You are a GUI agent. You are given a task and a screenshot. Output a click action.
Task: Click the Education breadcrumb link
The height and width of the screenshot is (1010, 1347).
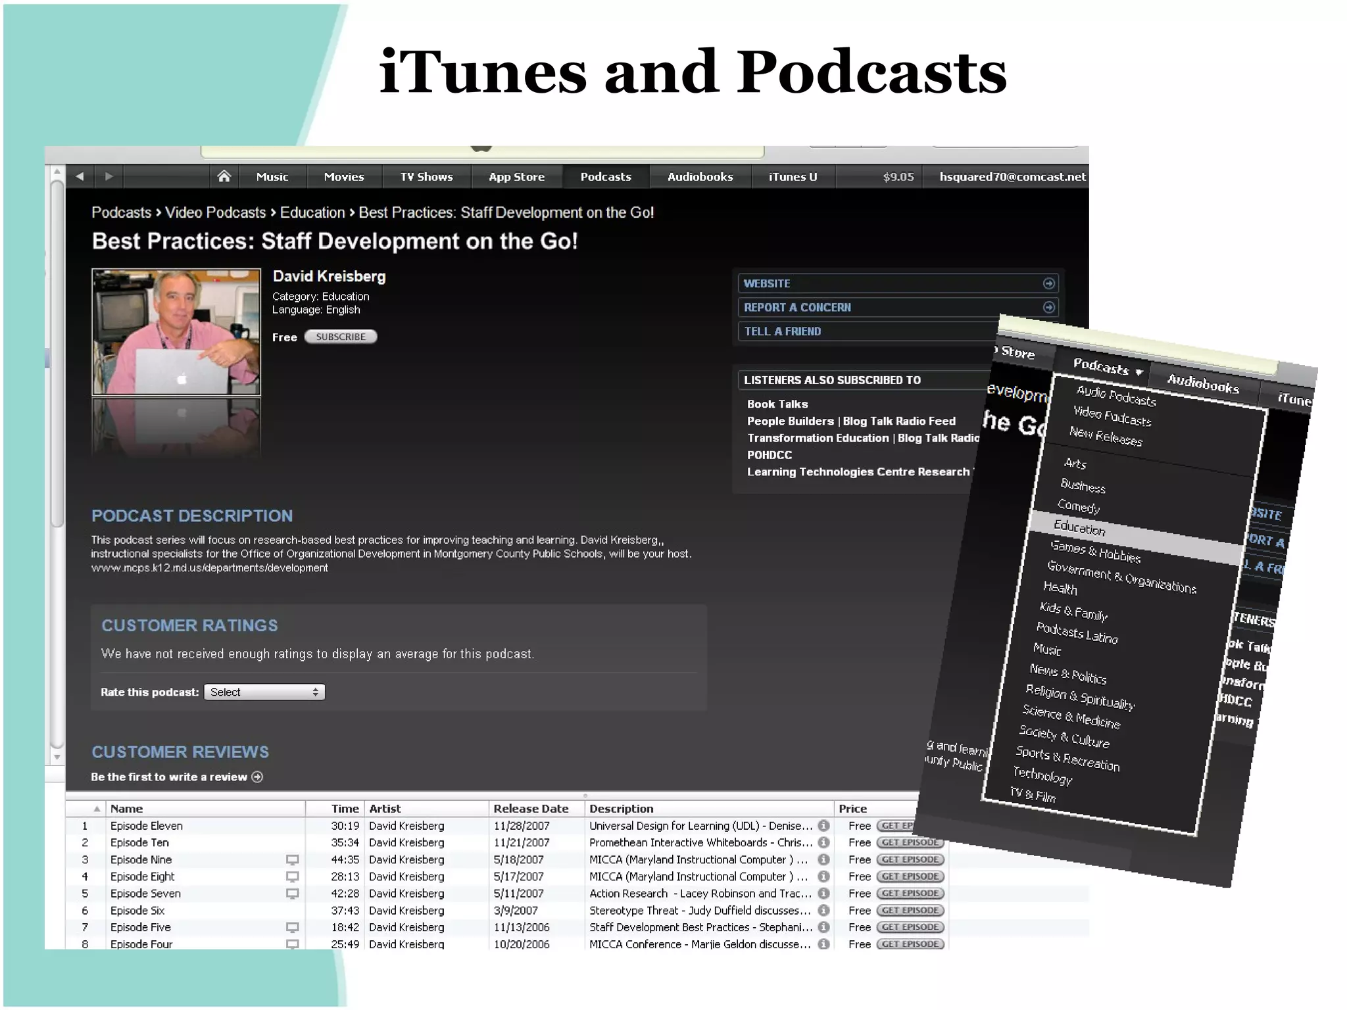coord(312,212)
